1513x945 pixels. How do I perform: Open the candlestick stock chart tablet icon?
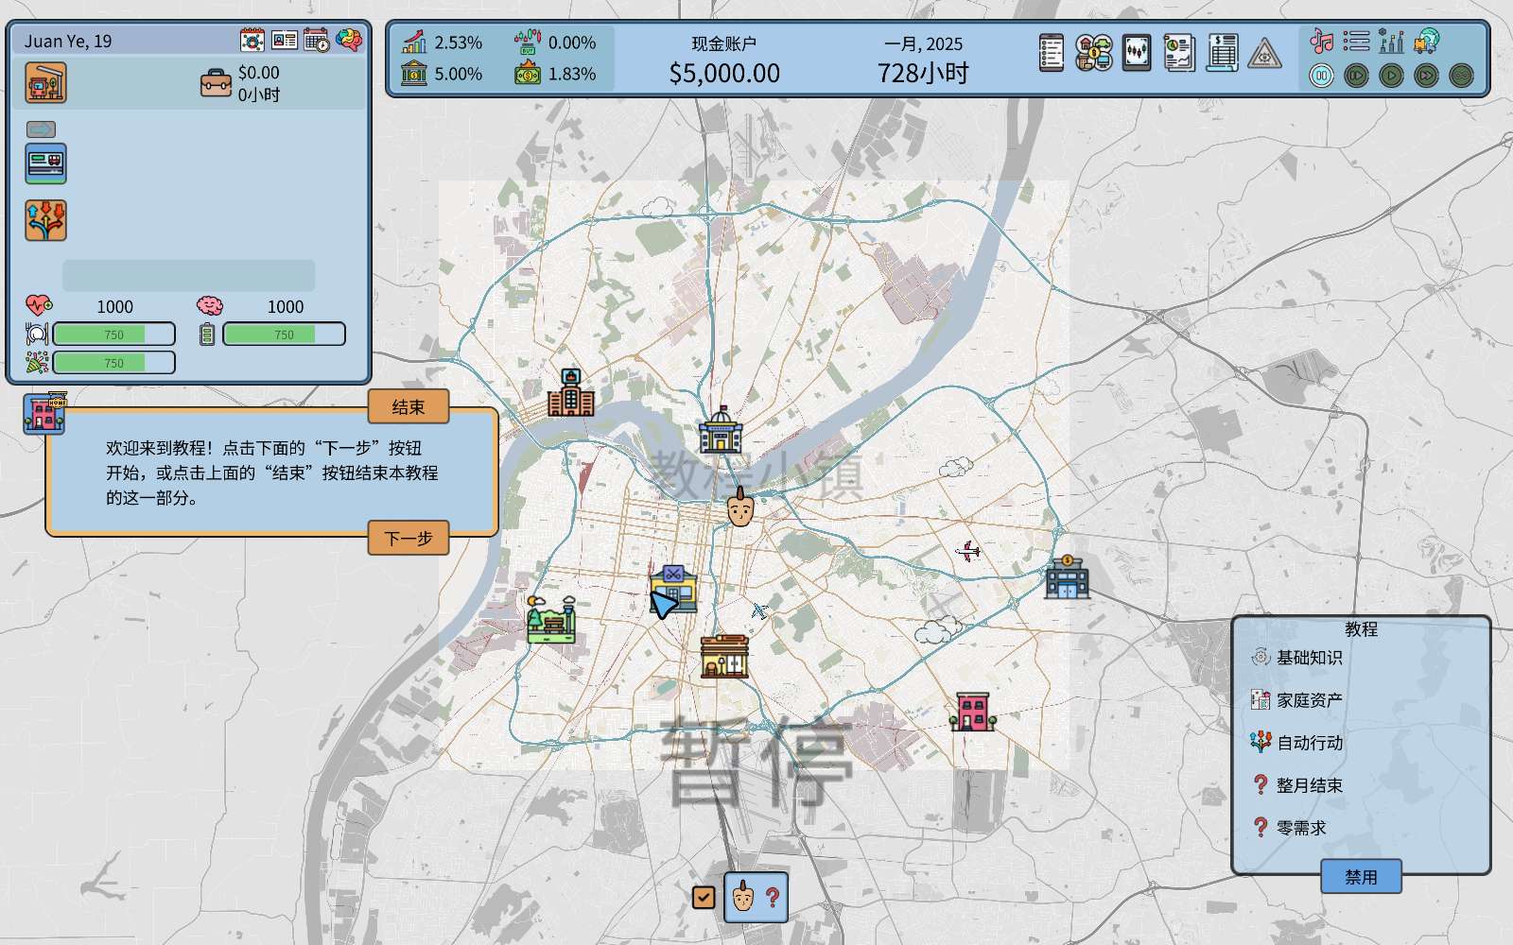pyautogui.click(x=1137, y=53)
